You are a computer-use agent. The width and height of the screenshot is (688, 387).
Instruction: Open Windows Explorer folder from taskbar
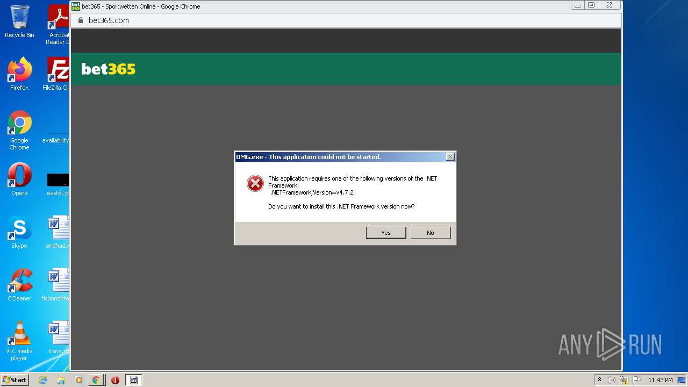point(61,380)
